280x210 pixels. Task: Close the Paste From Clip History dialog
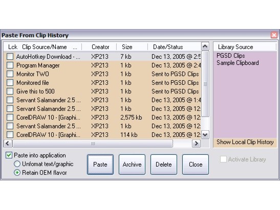[274, 35]
